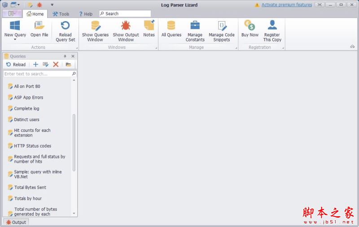359x227 pixels.
Task: Pin the Queries panel
Action: coord(65,56)
